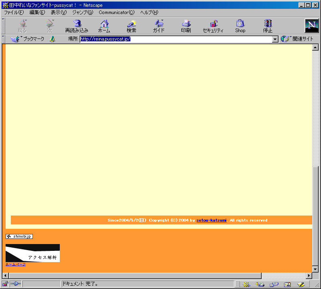The width and height of the screenshot is (321, 289).
Task: Go back with the 戻る toolbar button
Action: pyautogui.click(x=22, y=26)
